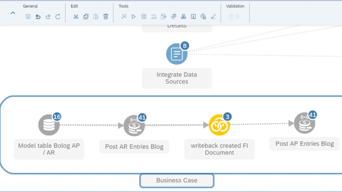This screenshot has height=192, width=342.
Task: Click the badge 41 on Post AR Entries Blog
Action: pyautogui.click(x=142, y=118)
